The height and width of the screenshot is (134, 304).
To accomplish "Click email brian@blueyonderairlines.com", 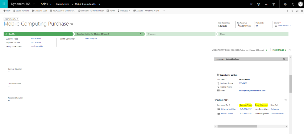I will tap(252, 90).
